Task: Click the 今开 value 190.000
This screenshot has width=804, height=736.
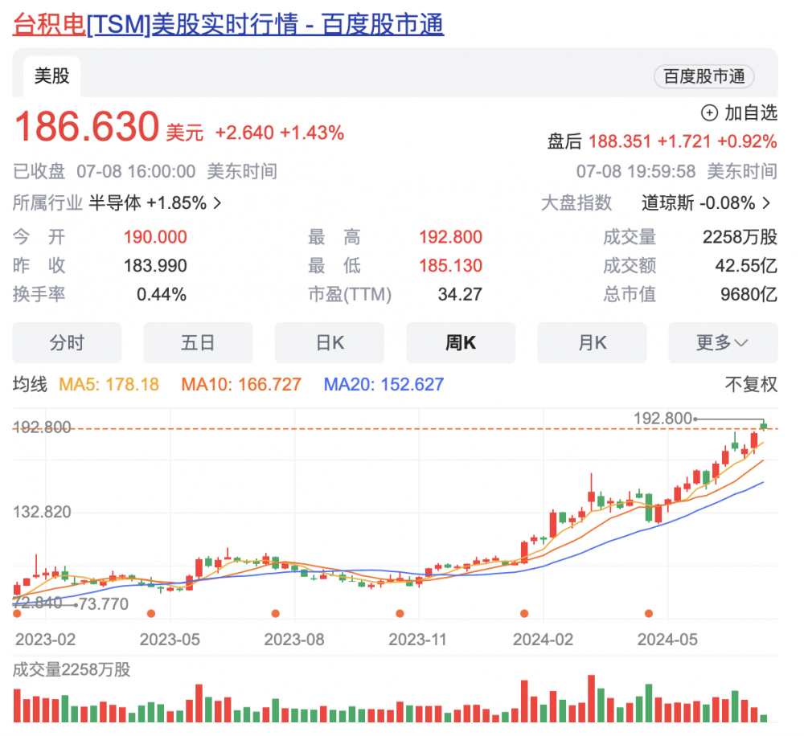Action: [x=155, y=237]
